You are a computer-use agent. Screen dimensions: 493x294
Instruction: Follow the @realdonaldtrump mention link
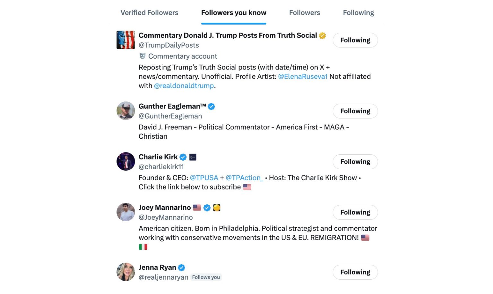coord(184,86)
